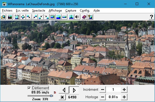Screen dimensions: 155x102
Task: Click the 89.05 im/s speed readout
Action: pos(40,92)
